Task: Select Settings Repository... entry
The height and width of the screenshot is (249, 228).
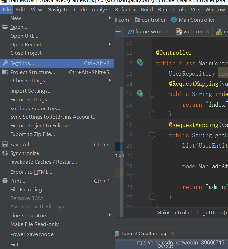Action: [x=57, y=109]
